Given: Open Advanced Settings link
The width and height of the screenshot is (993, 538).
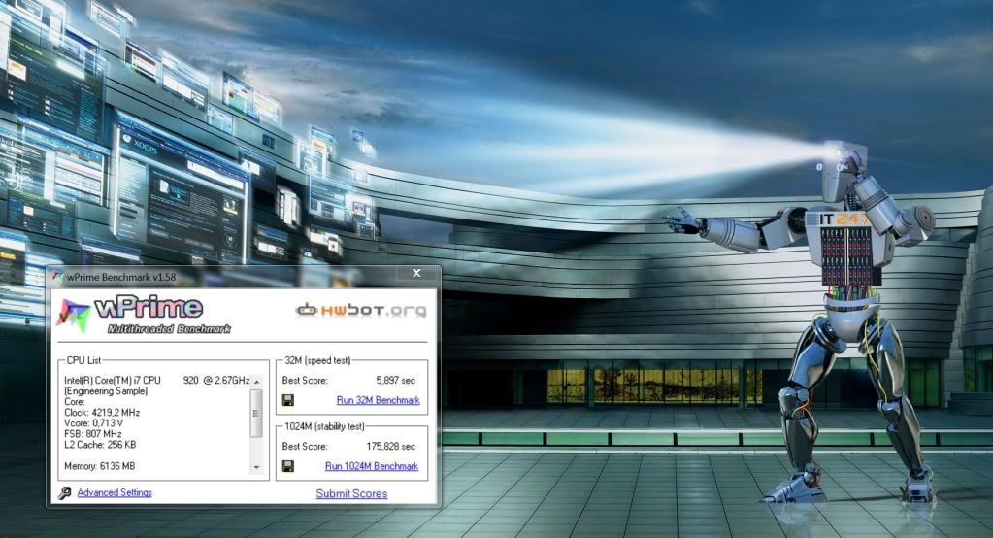Looking at the screenshot, I should coord(115,493).
